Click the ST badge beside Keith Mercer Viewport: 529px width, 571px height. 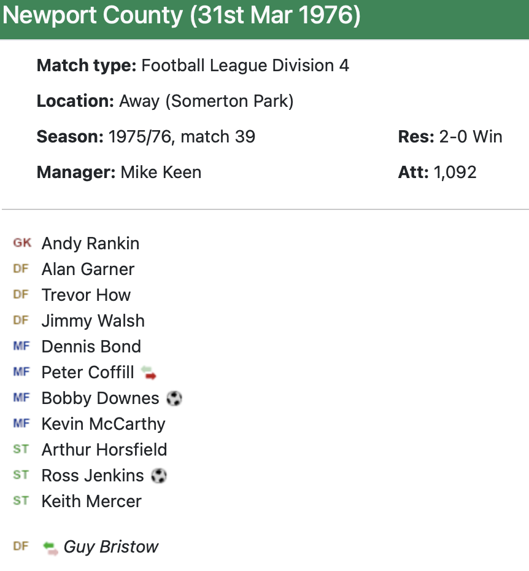21,501
